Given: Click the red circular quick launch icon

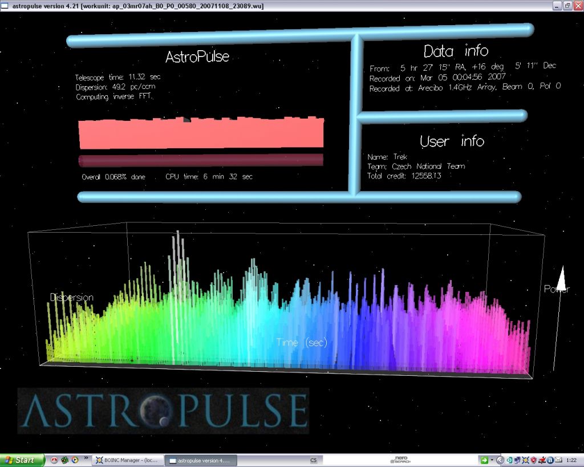Looking at the screenshot, I should click(x=54, y=460).
